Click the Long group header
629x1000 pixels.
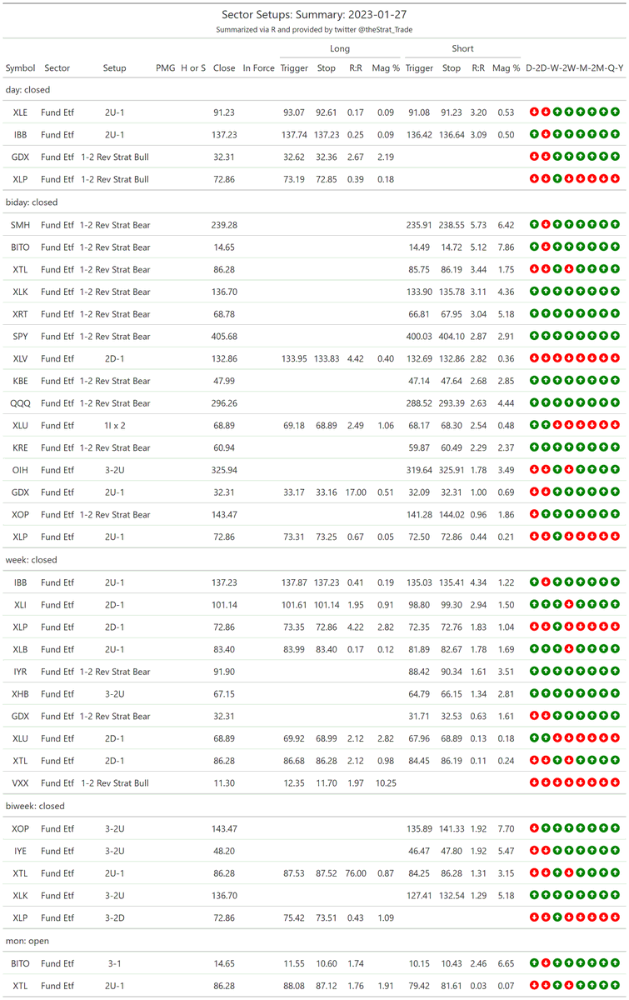(x=339, y=49)
